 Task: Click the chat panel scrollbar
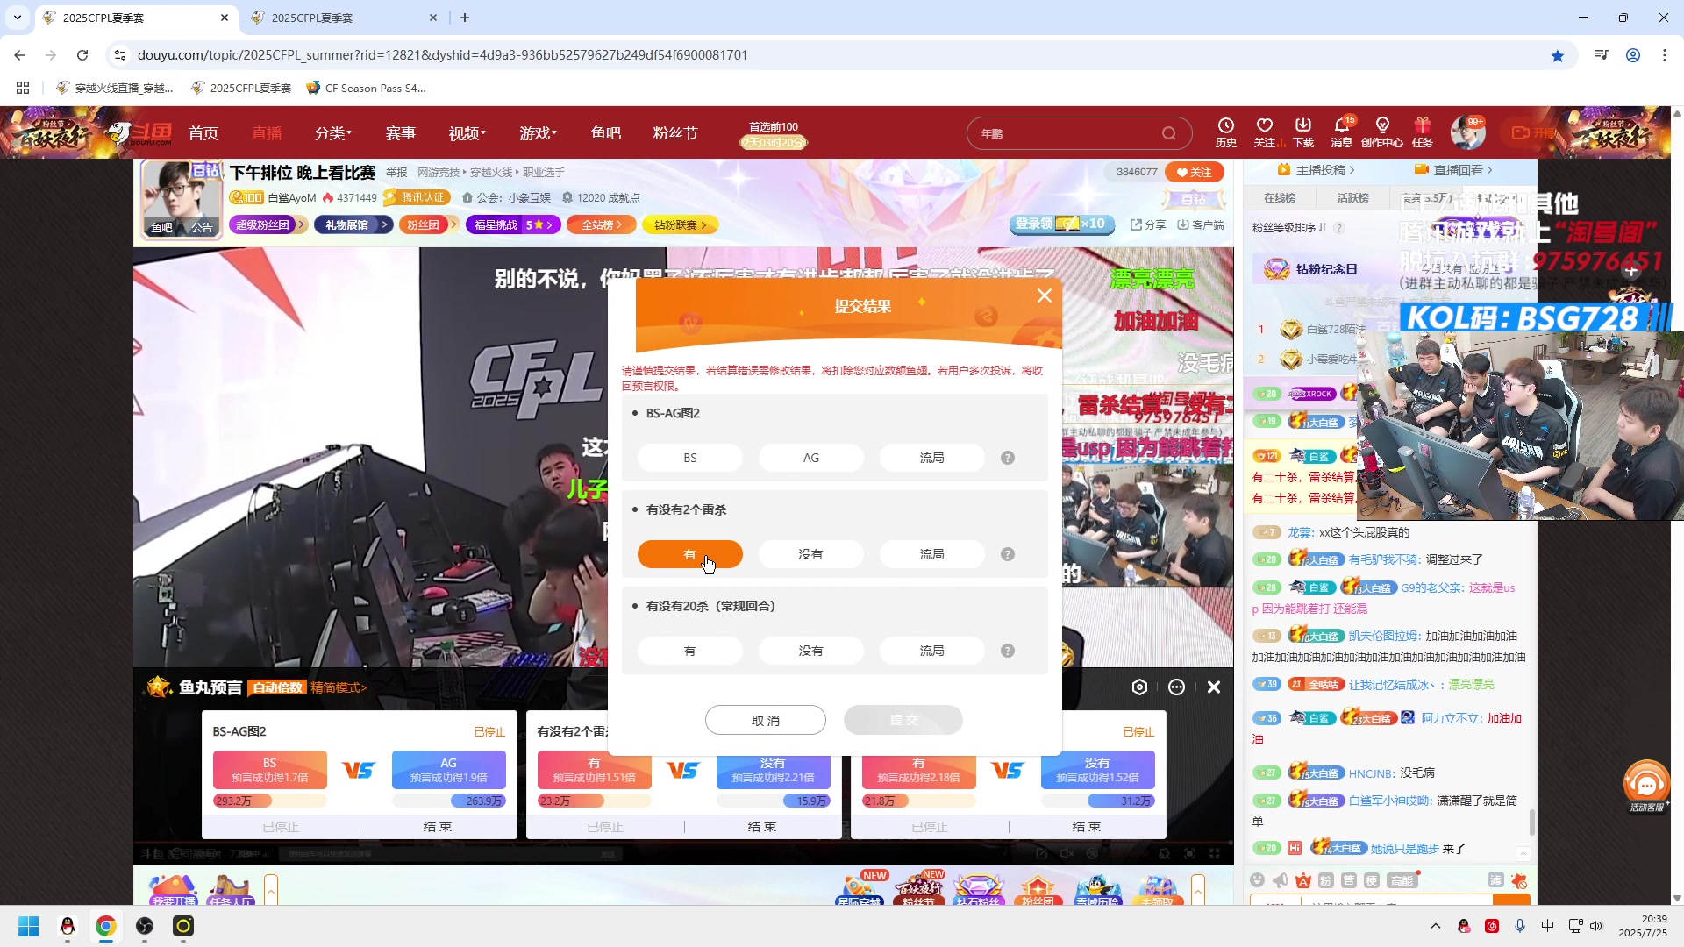(x=1532, y=822)
